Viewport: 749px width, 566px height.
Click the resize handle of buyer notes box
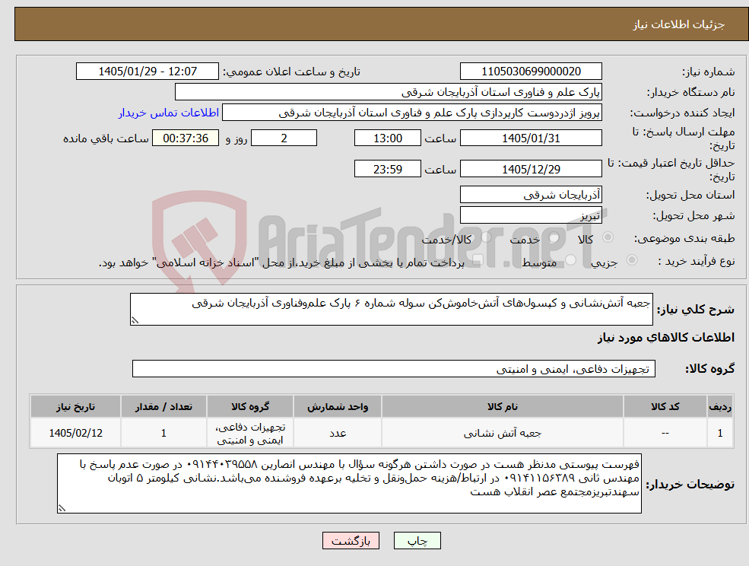[62, 509]
